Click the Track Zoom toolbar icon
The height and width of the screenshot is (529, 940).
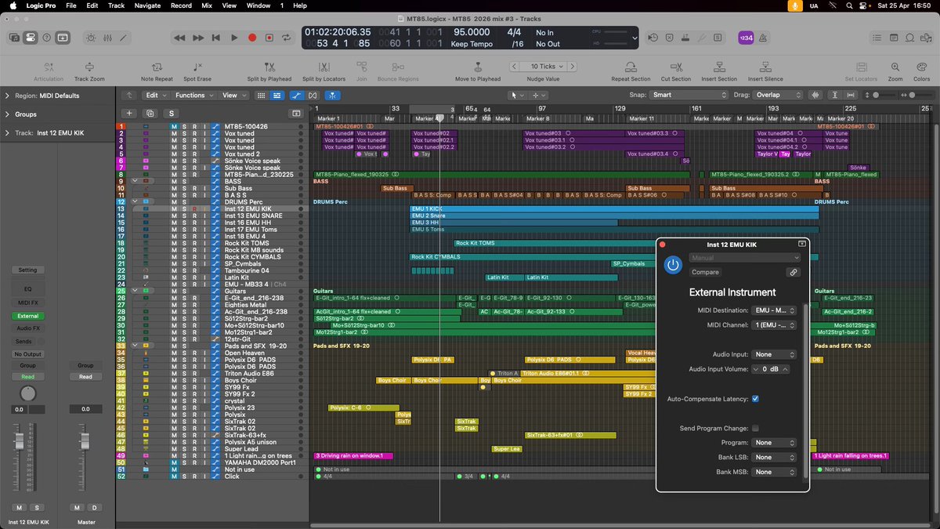click(x=89, y=67)
